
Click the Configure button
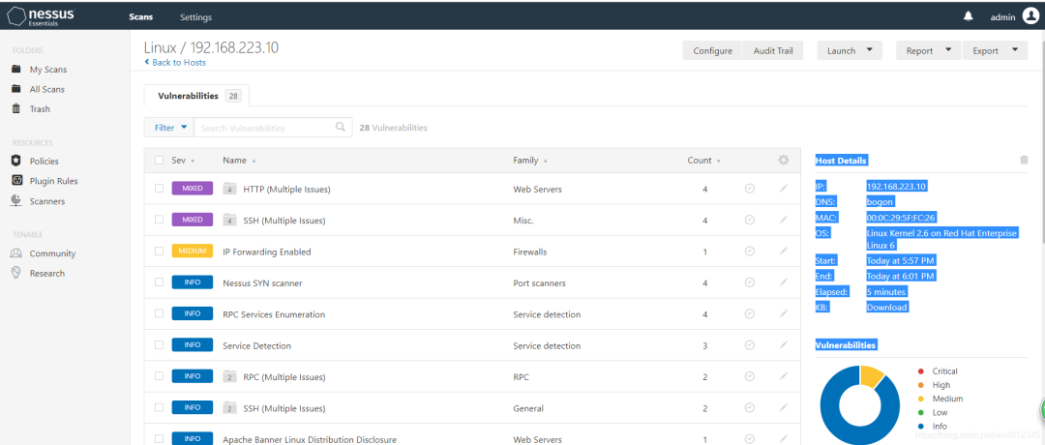pos(712,50)
